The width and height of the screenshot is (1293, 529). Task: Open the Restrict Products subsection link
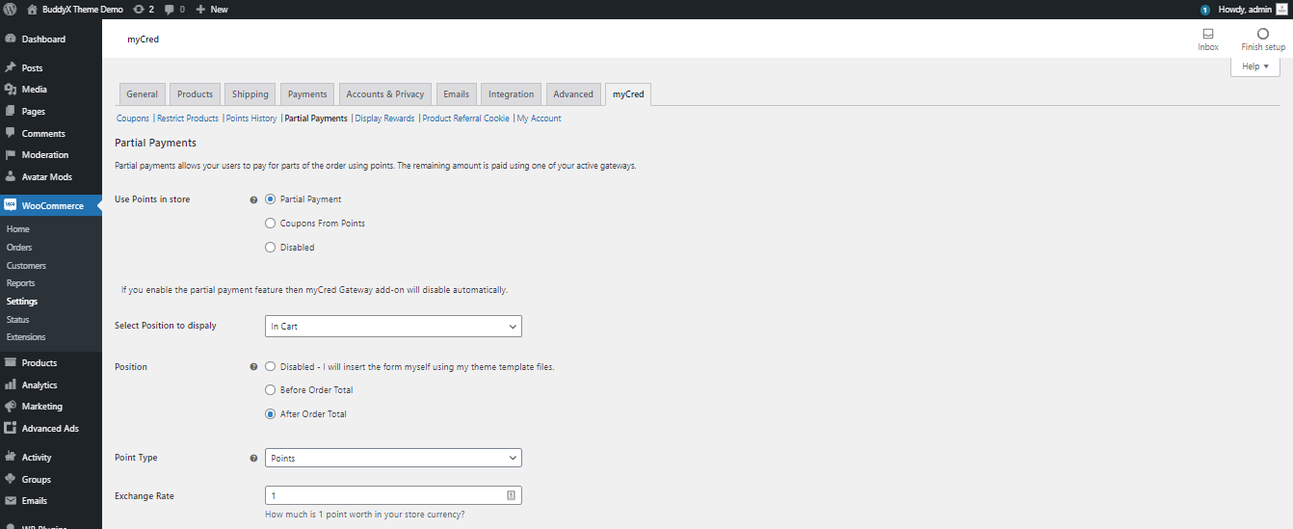188,119
